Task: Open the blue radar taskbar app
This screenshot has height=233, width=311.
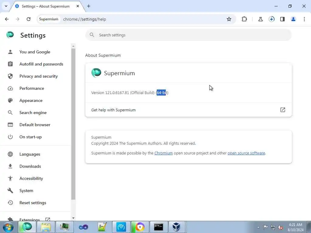Action: (121, 227)
